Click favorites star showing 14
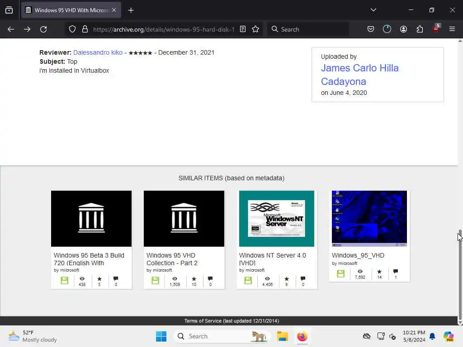 pos(379,272)
